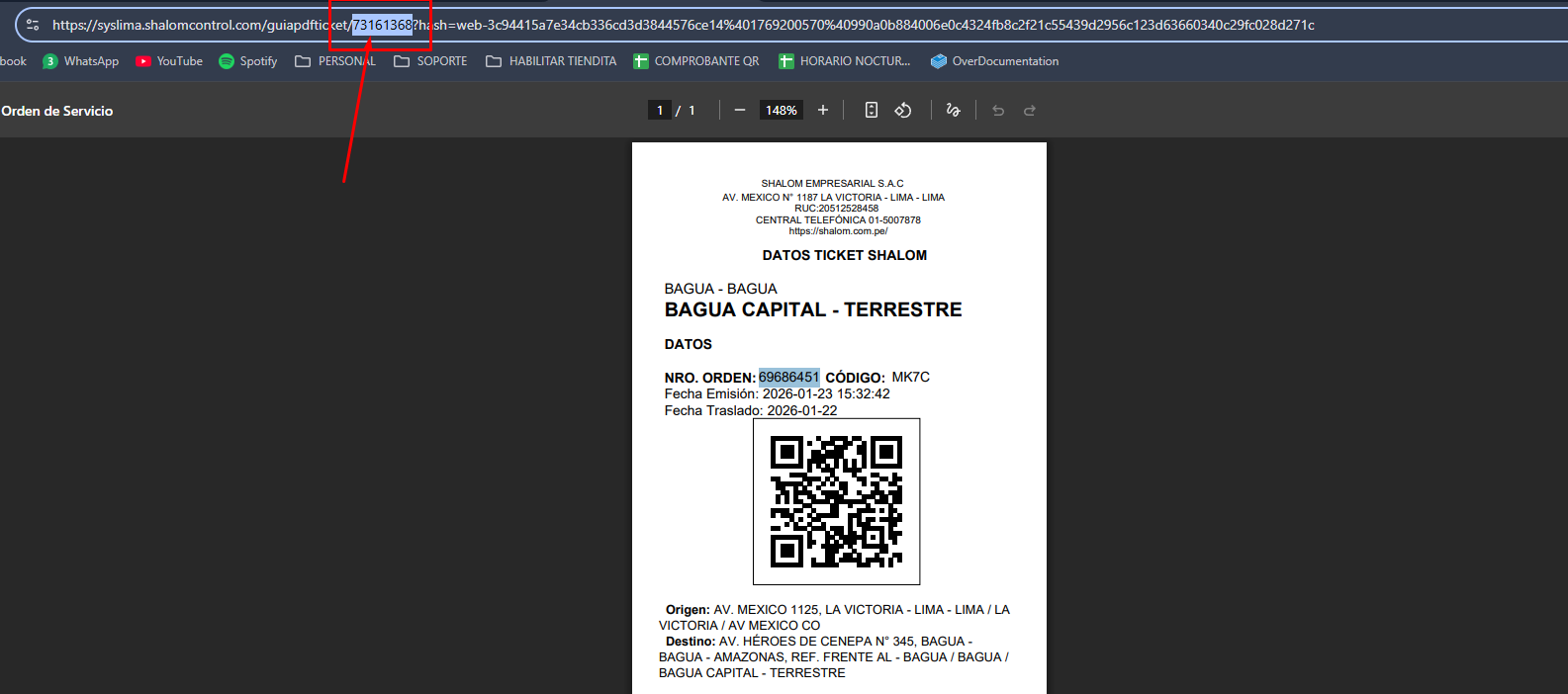Expand the HABILITAR TIENDITA bookmarks folder
1568x694 pixels.
click(x=551, y=61)
